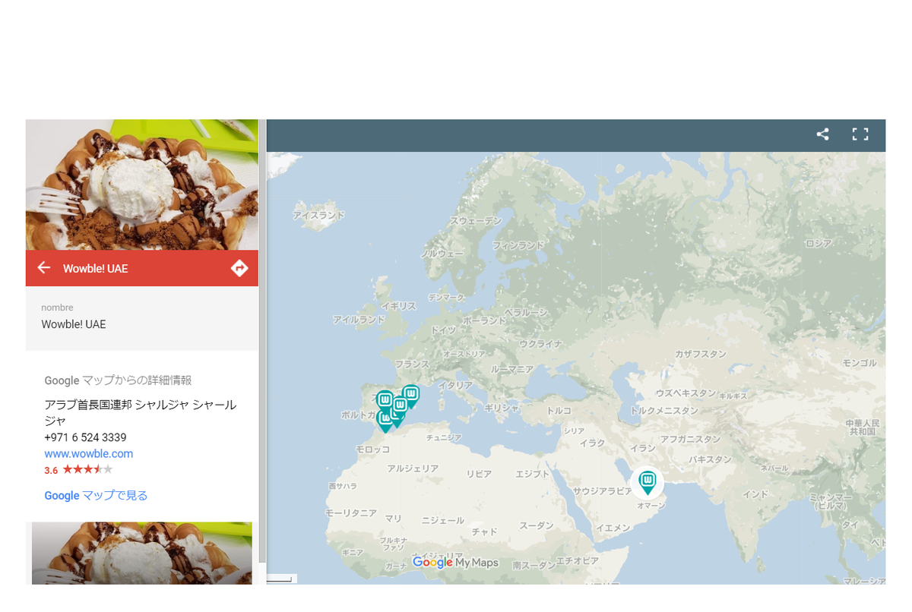The width and height of the screenshot is (912, 612).
Task: Click the info panel vertical scrollbar
Action: (262, 342)
